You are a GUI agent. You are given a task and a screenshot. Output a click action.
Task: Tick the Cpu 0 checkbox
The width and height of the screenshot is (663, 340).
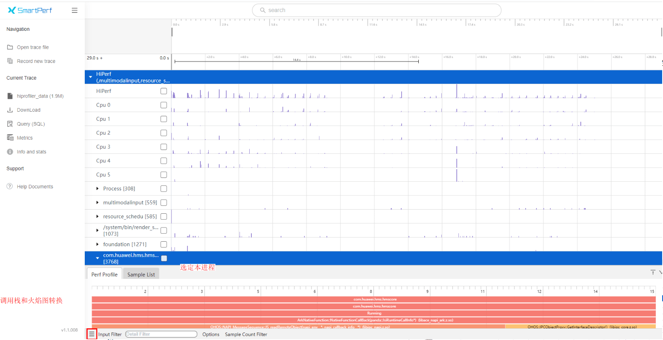164,105
